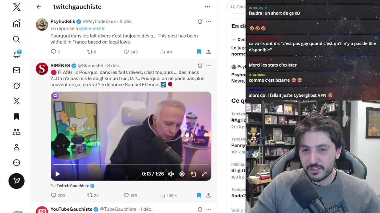Screen dimensions: 380x213
Task: Click the video progress bar
Action: 131,164
